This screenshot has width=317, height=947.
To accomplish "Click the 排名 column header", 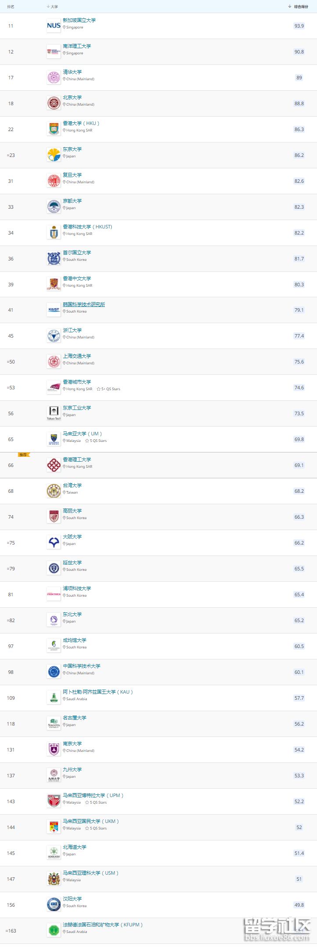I will [x=11, y=7].
